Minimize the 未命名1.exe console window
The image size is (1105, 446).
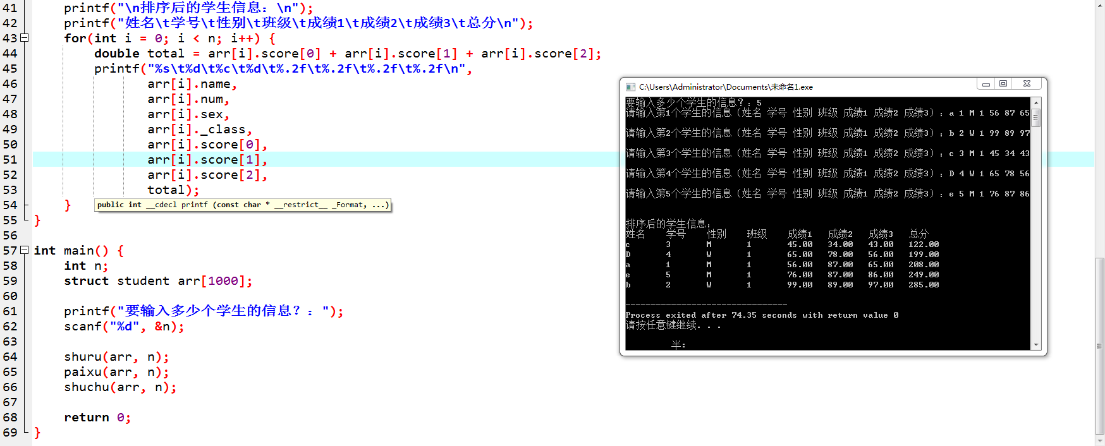[x=986, y=83]
